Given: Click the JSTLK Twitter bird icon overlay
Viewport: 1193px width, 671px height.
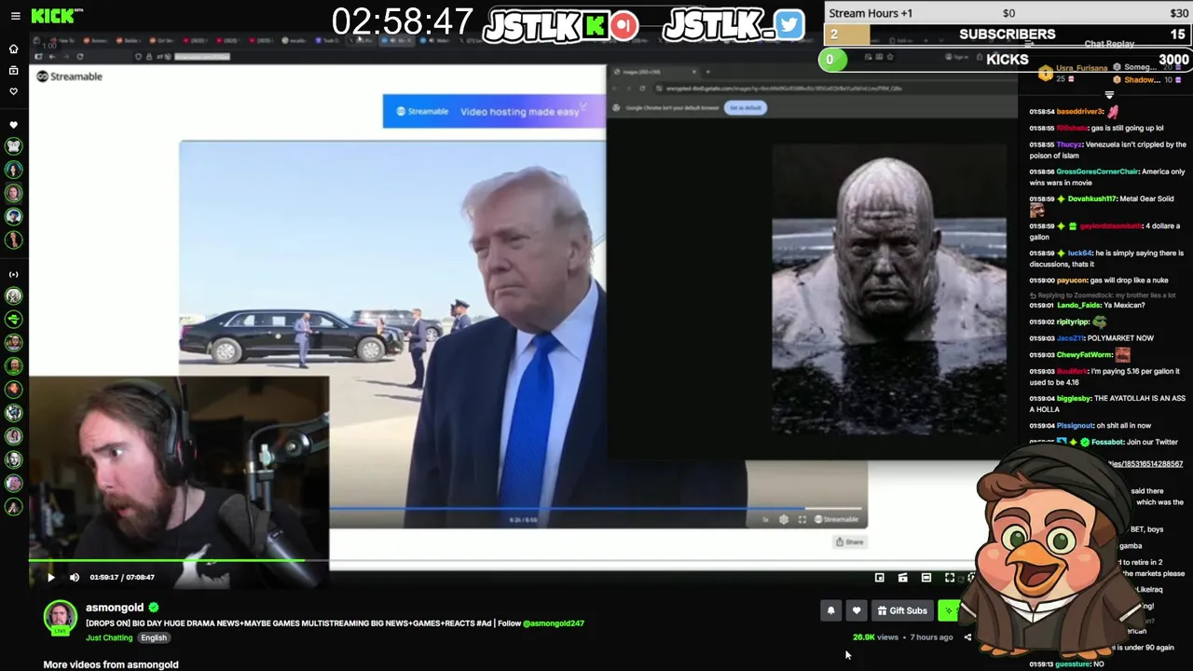Looking at the screenshot, I should [789, 24].
